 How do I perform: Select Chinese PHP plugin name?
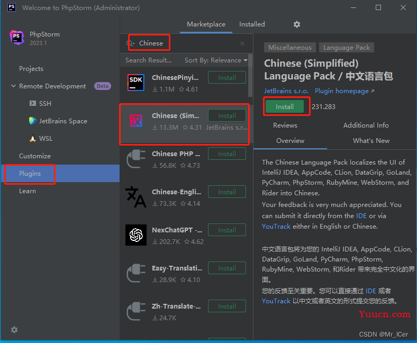pos(176,154)
